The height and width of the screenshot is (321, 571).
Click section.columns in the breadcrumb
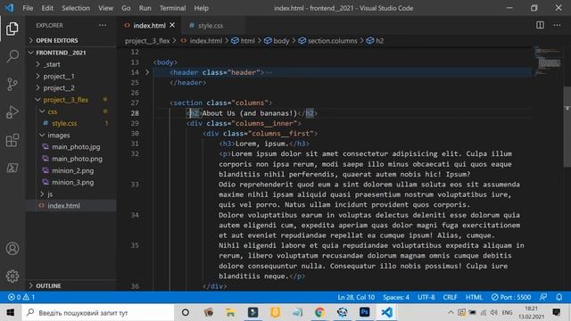click(x=332, y=41)
